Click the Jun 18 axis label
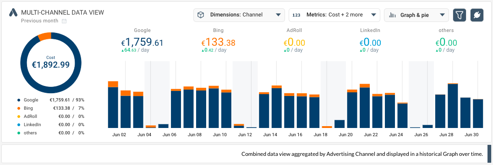 320,135
